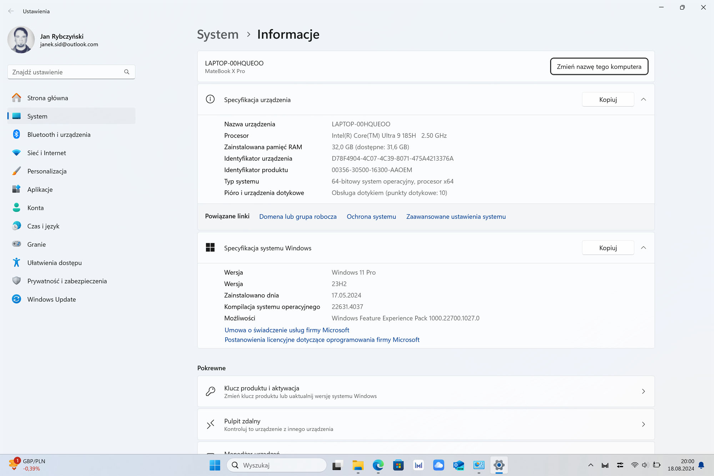Show hidden tray icons chevron

[591, 465]
